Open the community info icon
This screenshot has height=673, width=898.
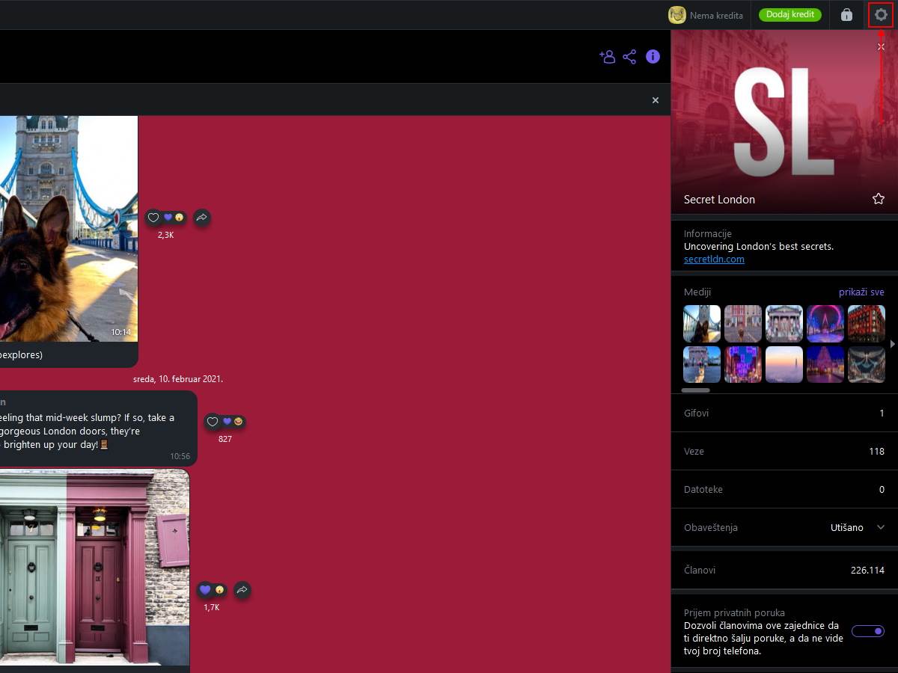pos(652,56)
